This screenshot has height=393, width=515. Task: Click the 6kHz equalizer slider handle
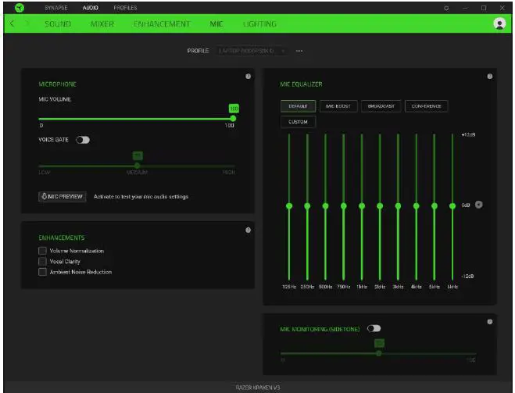coord(452,205)
